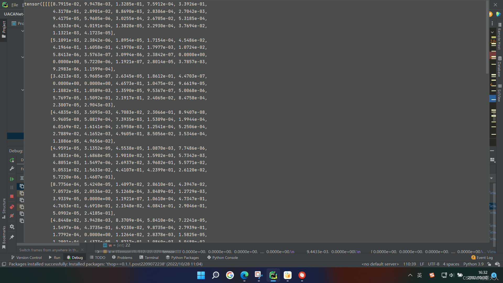
Task: Click the Sogou input method tray icon
Action: [x=432, y=275]
